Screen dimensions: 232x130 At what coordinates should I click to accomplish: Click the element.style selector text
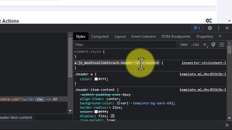pyautogui.click(x=87, y=52)
